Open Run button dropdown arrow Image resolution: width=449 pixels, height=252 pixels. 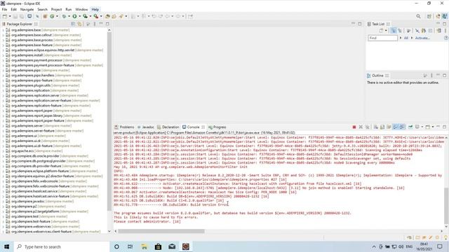(x=79, y=16)
